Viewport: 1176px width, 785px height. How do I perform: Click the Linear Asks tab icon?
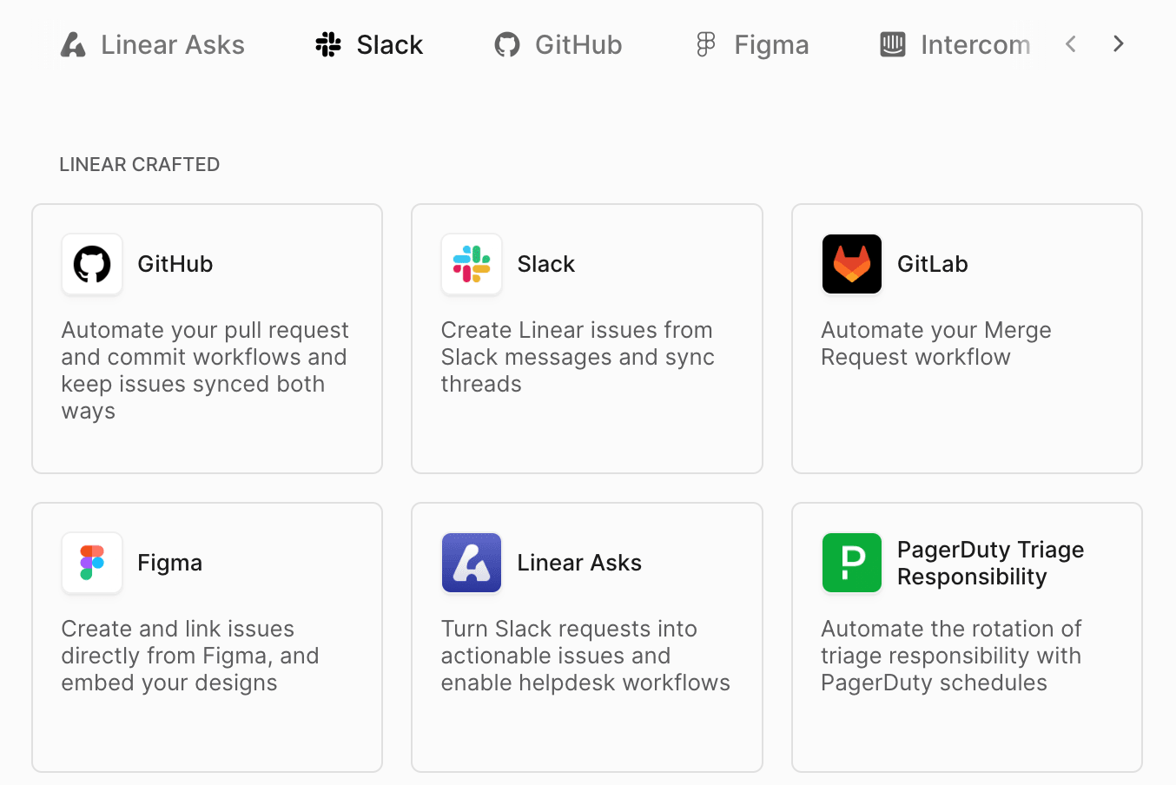pos(73,44)
